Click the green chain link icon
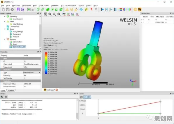The width and height of the screenshot is (174, 124). [43, 10]
